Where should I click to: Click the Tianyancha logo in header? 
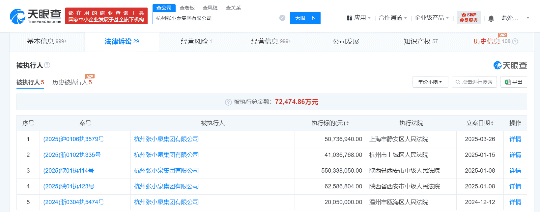[36, 16]
